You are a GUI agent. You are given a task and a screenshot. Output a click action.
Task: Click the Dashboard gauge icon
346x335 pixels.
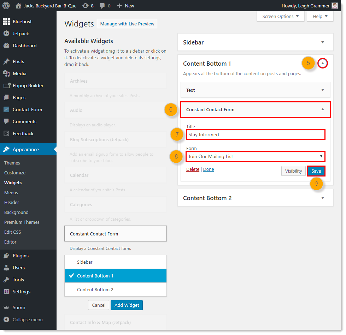coord(6,46)
